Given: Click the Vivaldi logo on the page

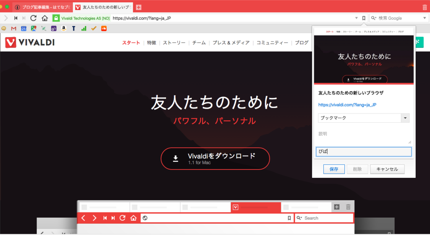Looking at the screenshot, I should click(30, 42).
